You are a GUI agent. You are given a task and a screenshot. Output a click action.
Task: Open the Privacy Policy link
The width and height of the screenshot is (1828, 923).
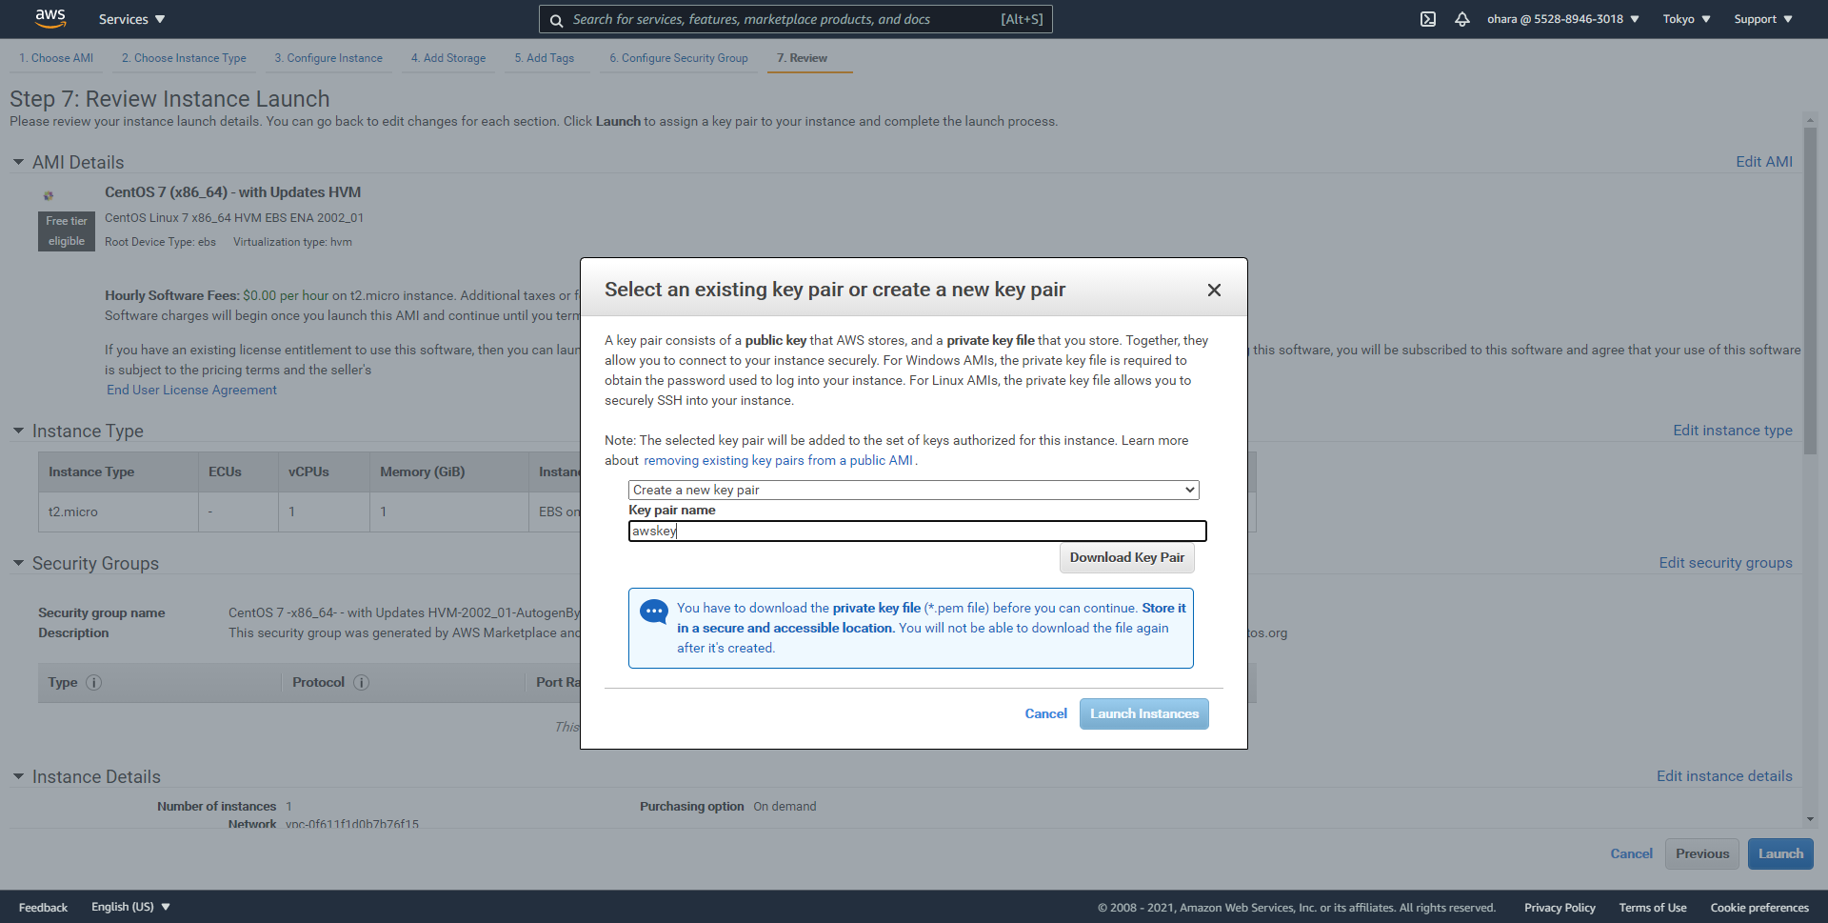click(1560, 908)
